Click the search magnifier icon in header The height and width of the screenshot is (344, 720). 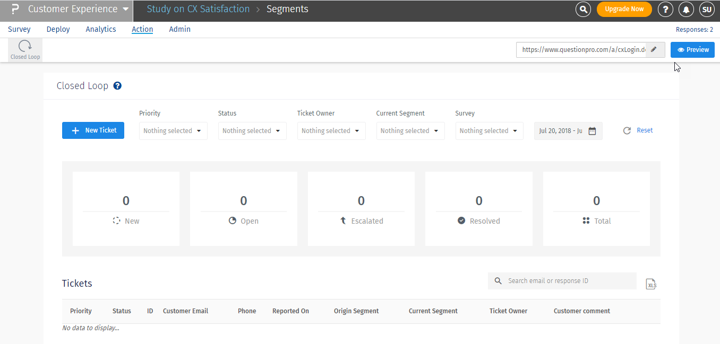[583, 9]
